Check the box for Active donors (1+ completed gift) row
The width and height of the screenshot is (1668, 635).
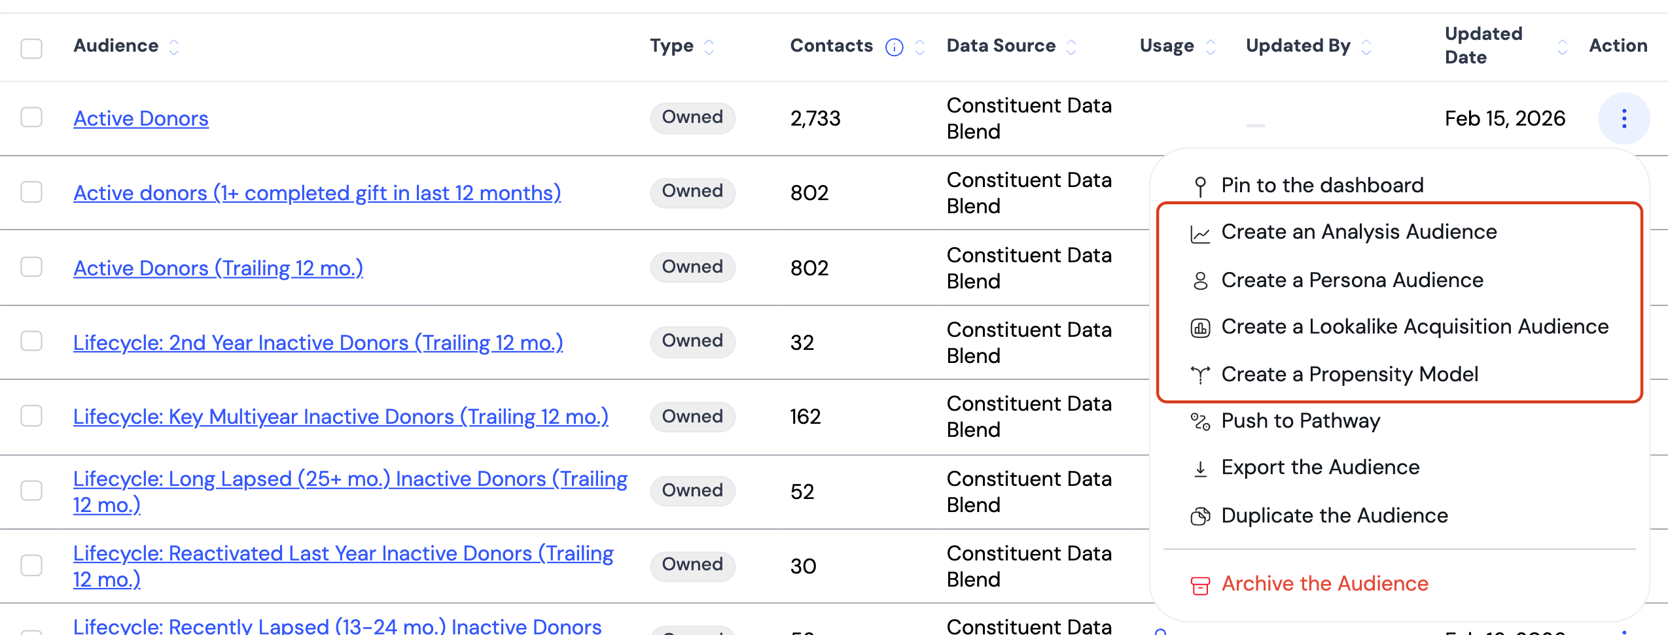[31, 192]
